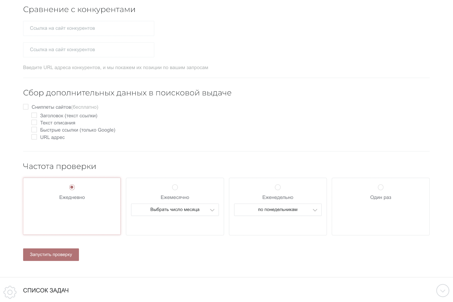The height and width of the screenshot is (302, 453).
Task: Check the URL адрес checkbox
Action: 34,137
